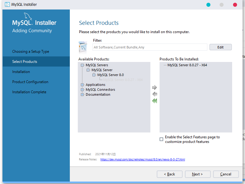The width and height of the screenshot is (245, 184).
Task: Click the product box icon beside Filter
Action: click(83, 47)
